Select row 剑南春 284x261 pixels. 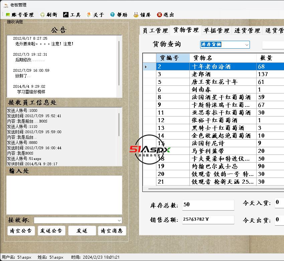coord(214,89)
